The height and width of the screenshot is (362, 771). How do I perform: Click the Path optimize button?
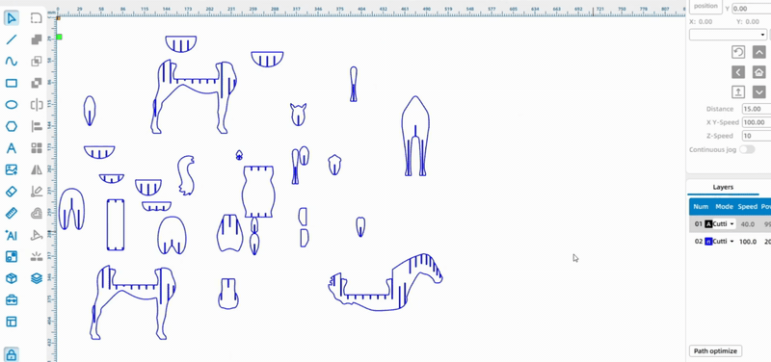coord(715,350)
